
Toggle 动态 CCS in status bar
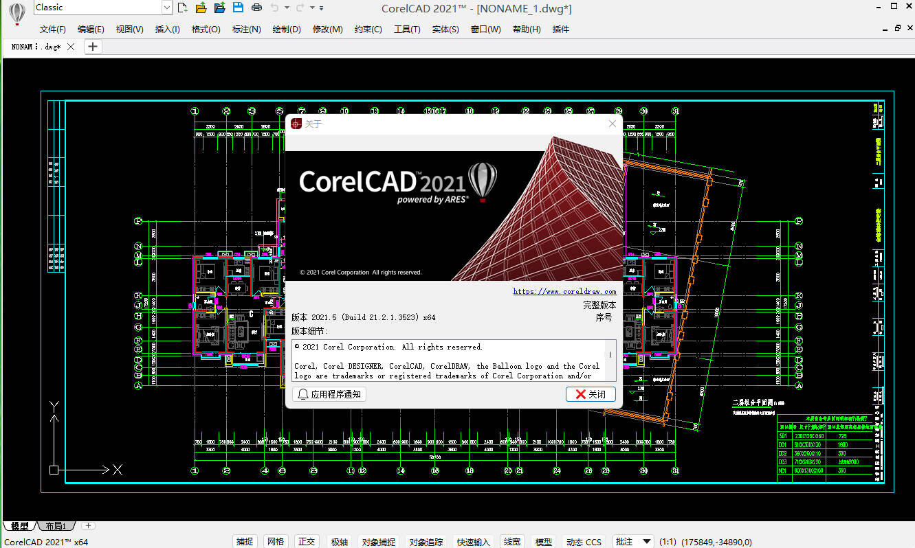pos(584,541)
